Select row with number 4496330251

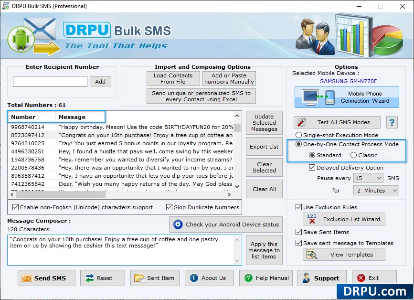pyautogui.click(x=121, y=151)
